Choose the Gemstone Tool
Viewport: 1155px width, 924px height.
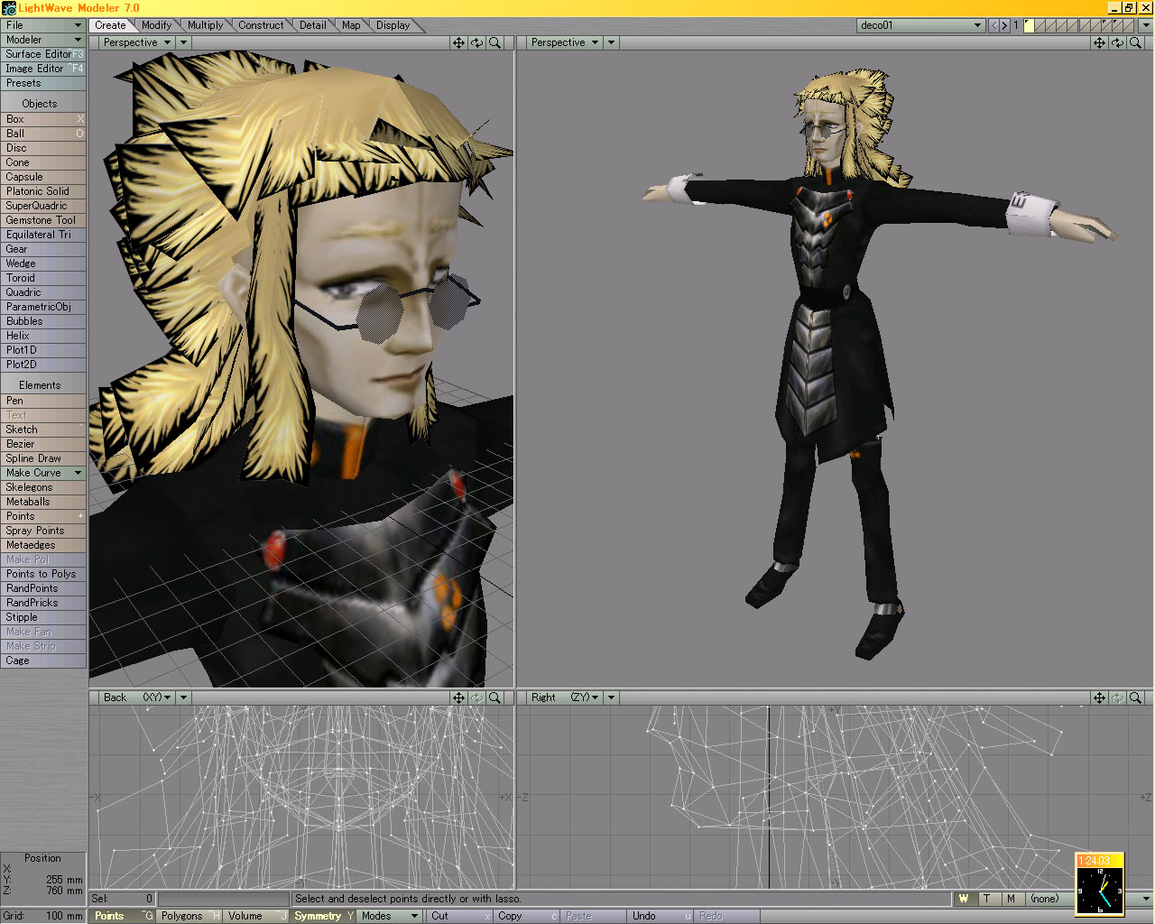point(42,220)
